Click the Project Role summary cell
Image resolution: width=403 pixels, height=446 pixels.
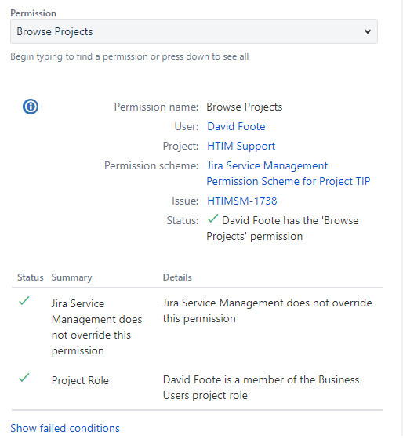click(80, 380)
